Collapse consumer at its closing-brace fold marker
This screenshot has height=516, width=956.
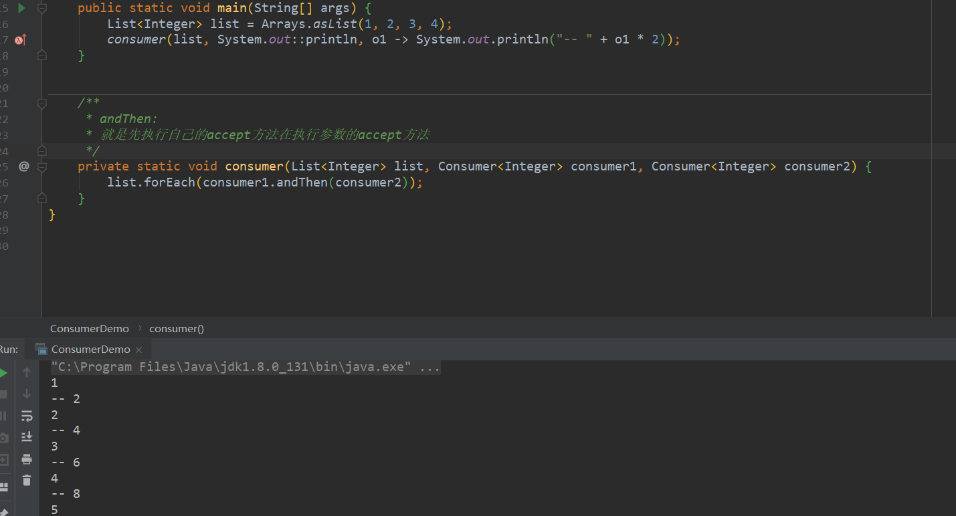click(x=42, y=198)
